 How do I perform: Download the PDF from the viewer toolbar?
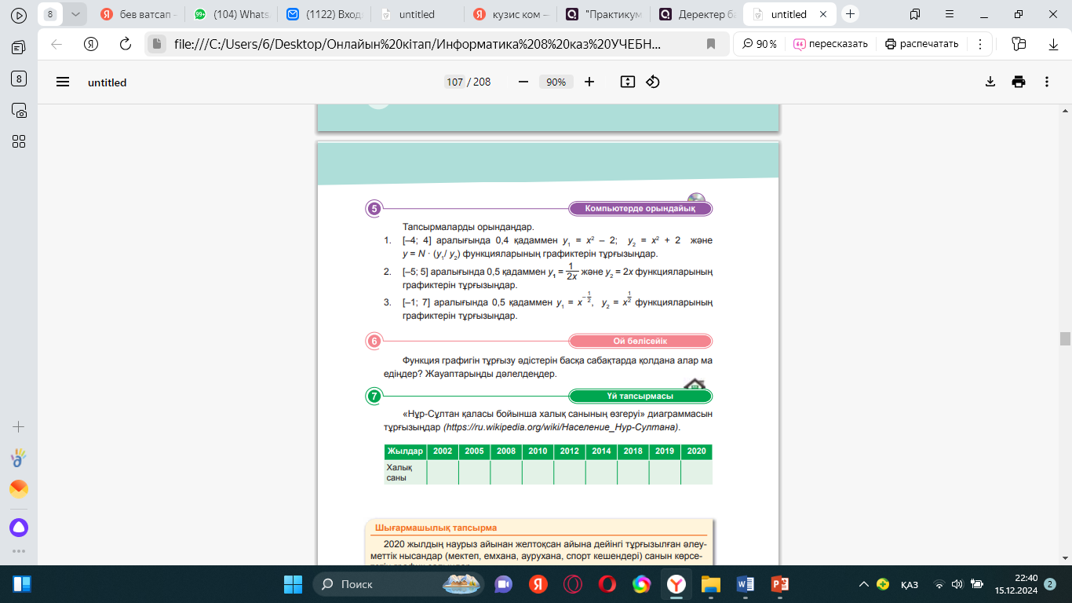(990, 82)
